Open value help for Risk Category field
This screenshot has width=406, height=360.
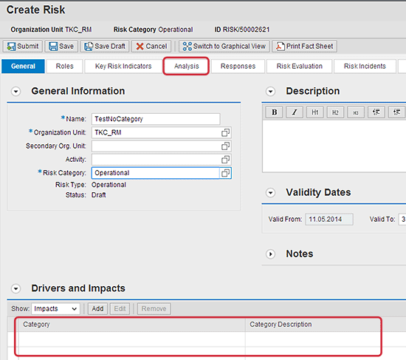[x=225, y=173]
